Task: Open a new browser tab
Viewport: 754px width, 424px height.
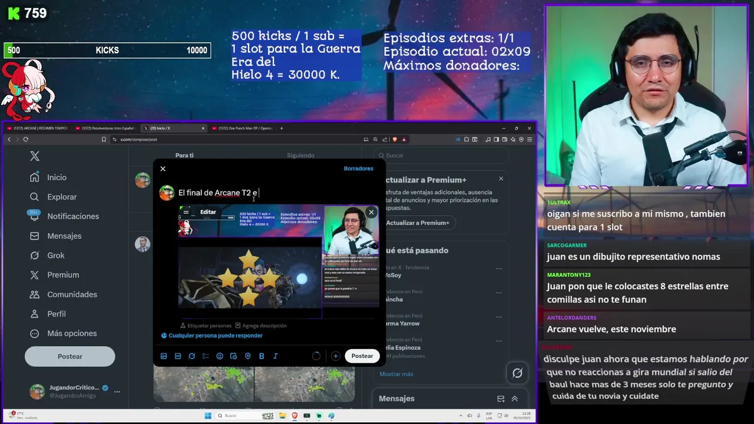Action: pyautogui.click(x=282, y=128)
